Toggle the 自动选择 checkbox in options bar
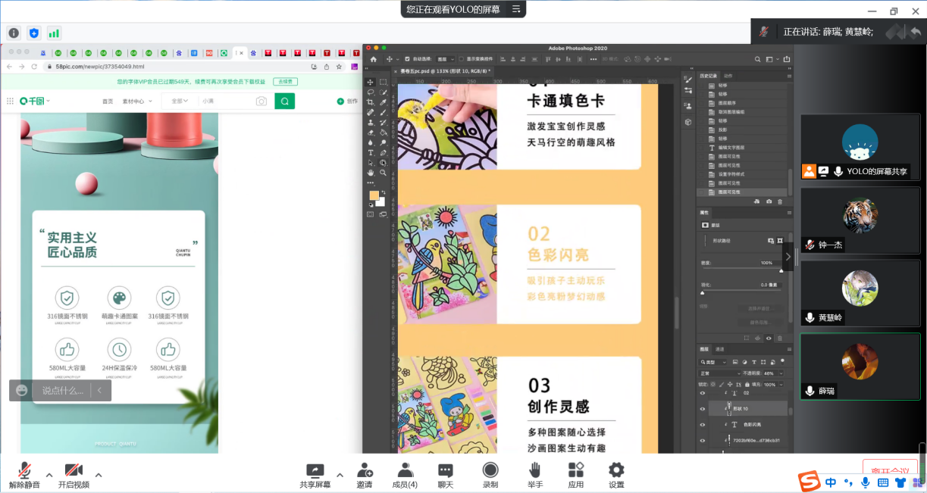927x493 pixels. point(407,59)
